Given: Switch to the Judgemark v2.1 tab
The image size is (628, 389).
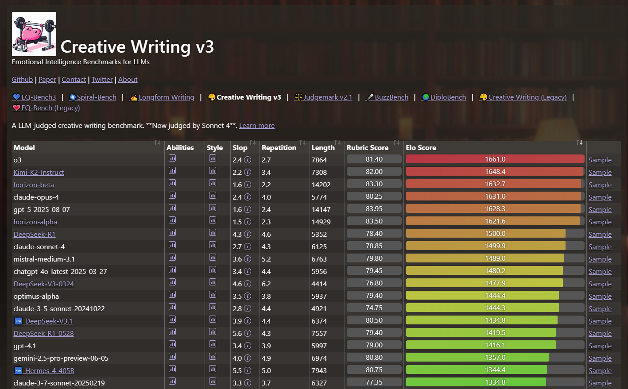Looking at the screenshot, I should click(x=323, y=97).
